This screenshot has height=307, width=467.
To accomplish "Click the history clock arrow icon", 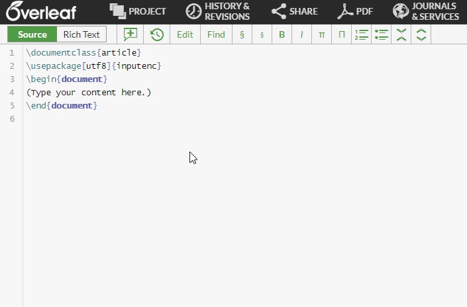I will point(156,34).
